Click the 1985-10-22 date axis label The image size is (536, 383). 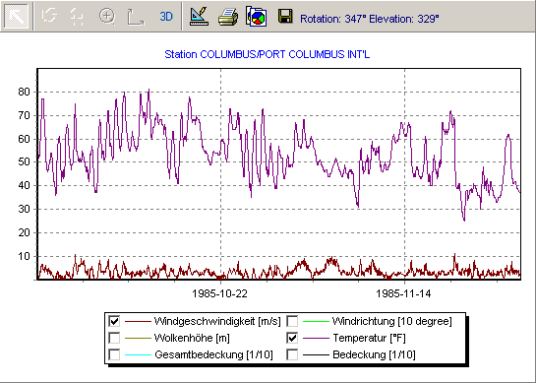(219, 293)
